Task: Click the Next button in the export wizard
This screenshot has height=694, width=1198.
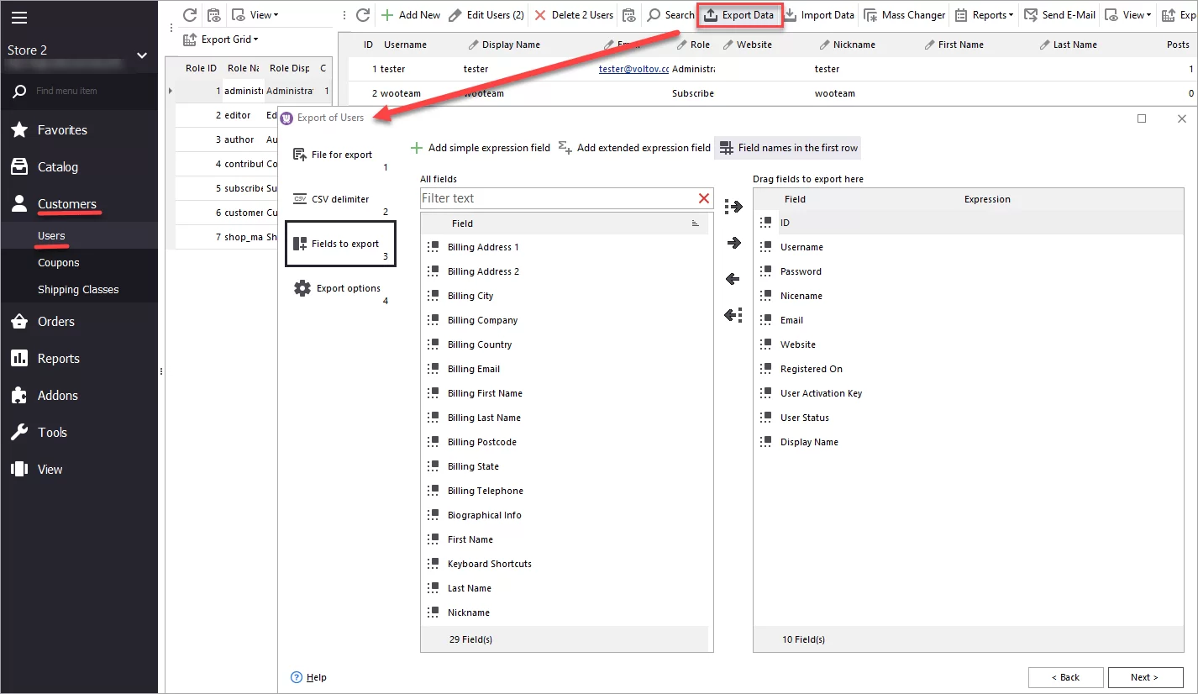Action: pos(1146,677)
